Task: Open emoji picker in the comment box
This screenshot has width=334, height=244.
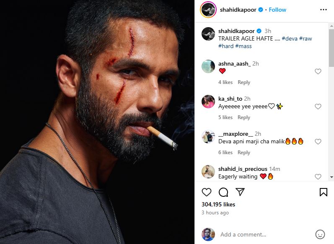Action: pyautogui.click(x=320, y=234)
